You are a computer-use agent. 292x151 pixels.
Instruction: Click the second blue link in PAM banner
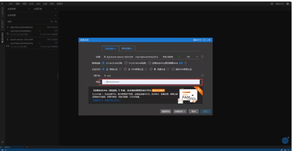[x=112, y=100]
